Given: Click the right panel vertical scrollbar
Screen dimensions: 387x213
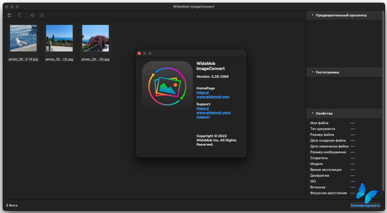Looking at the screenshot, I should [x=383, y=101].
